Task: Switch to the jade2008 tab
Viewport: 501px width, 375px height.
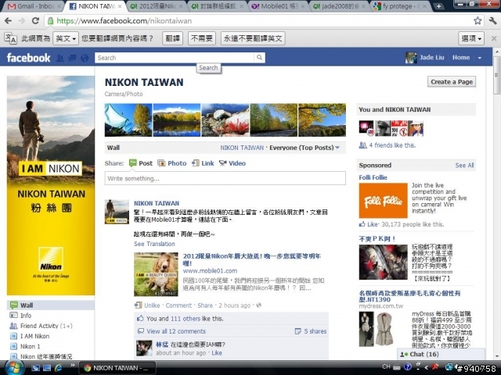Action: coord(339,6)
